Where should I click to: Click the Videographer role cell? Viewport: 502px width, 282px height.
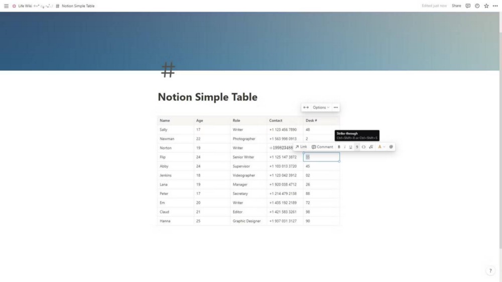[x=248, y=176]
